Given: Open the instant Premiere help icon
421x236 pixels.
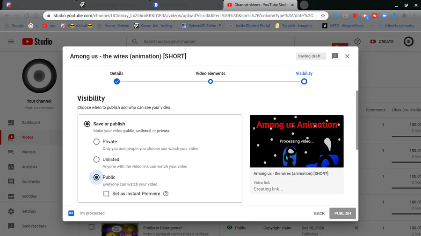Looking at the screenshot, I should (x=166, y=194).
